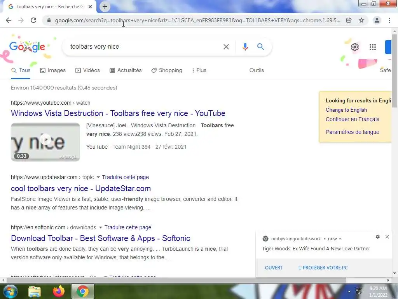Play the 0:33 video thumbnail preview

(45, 142)
